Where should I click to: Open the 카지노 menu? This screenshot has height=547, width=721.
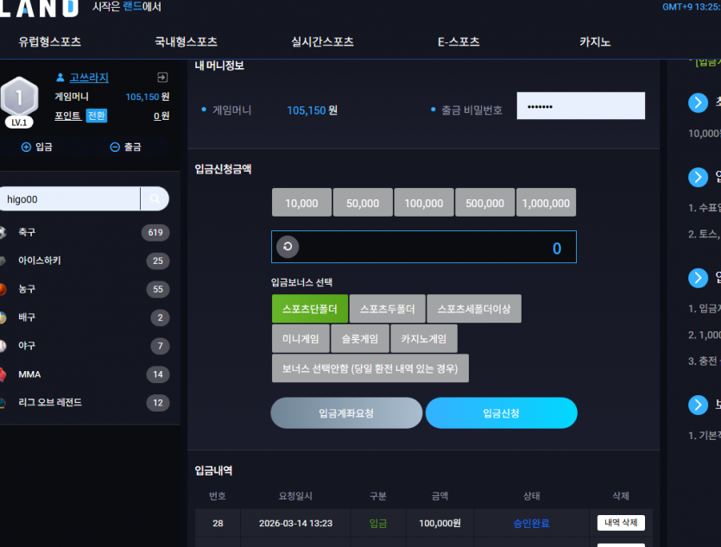tap(595, 41)
